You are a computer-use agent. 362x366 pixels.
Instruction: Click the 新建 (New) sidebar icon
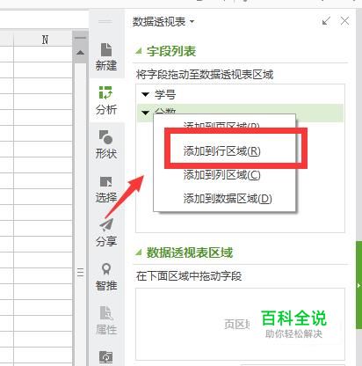(x=106, y=56)
